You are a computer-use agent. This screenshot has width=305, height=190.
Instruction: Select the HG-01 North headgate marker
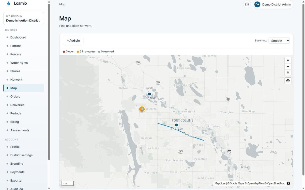(149, 94)
